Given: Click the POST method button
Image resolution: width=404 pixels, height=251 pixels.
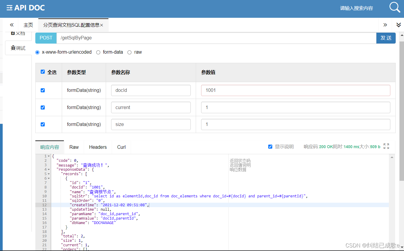Looking at the screenshot, I should point(46,38).
